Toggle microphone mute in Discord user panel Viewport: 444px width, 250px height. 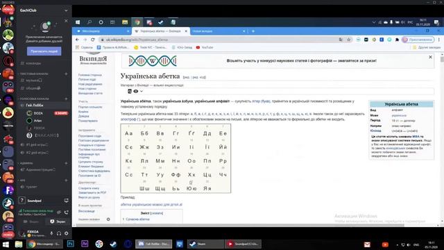click(x=51, y=233)
